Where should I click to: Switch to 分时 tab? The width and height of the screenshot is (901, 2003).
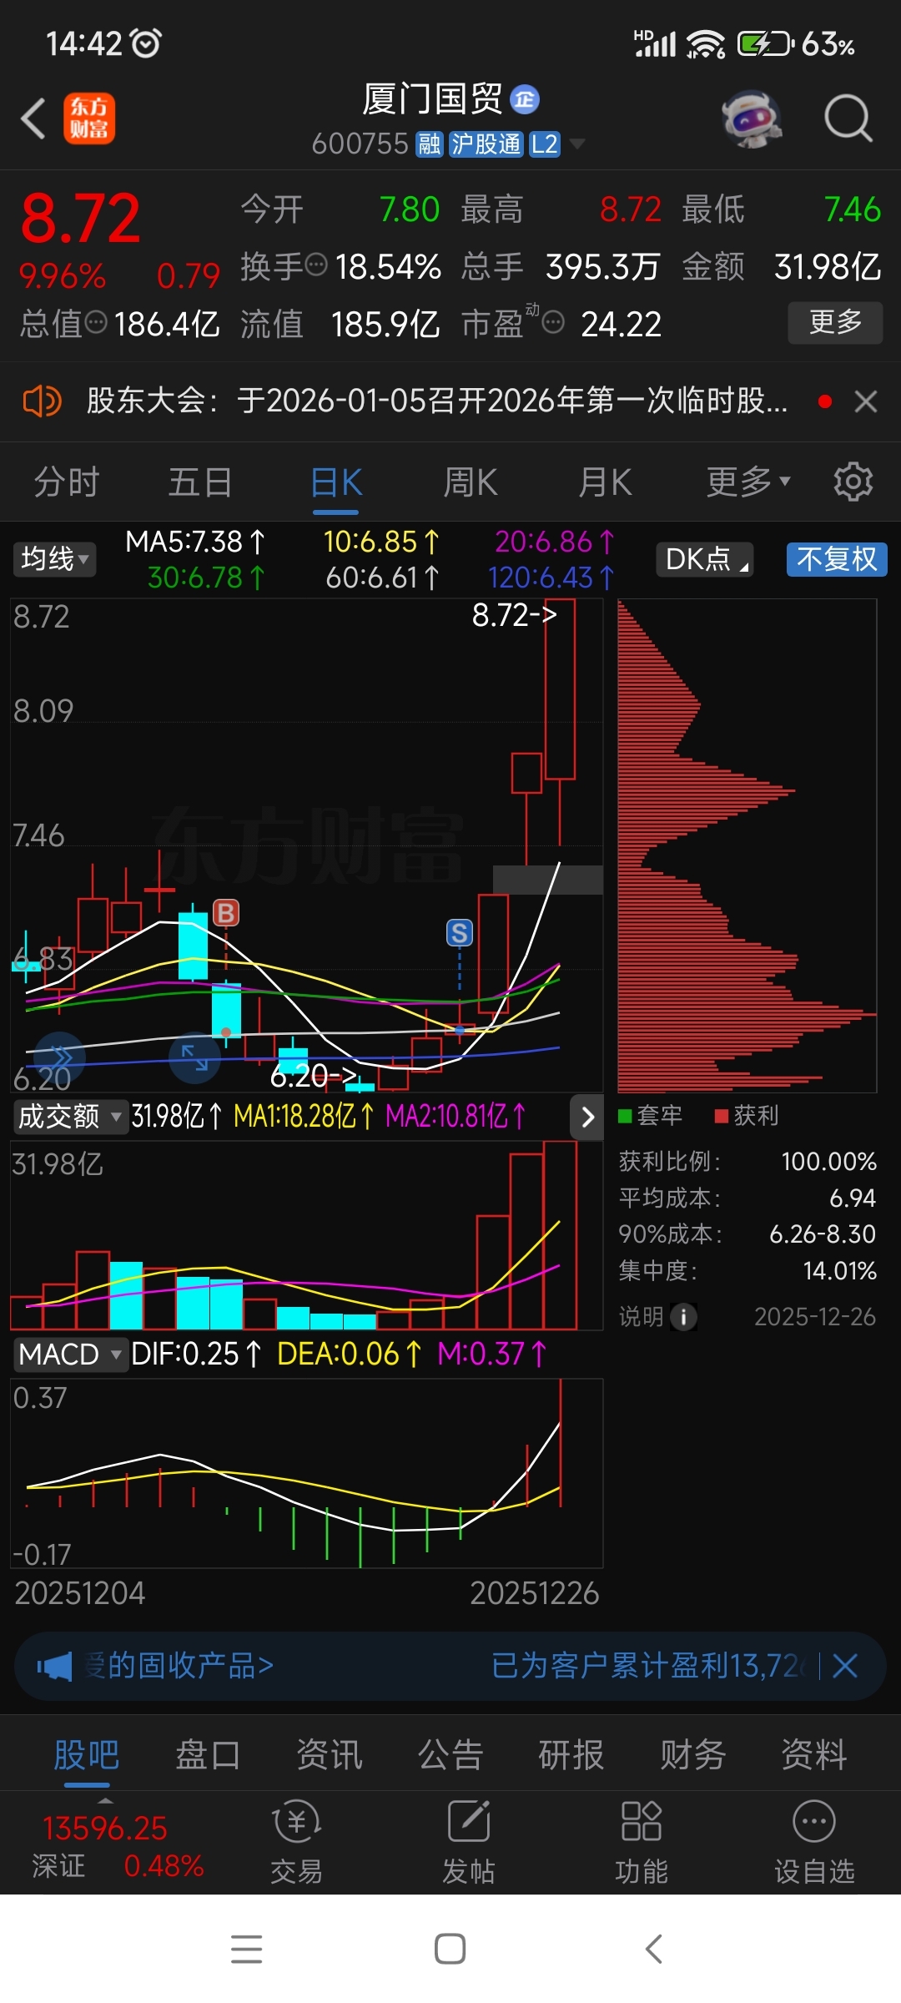coord(67,482)
